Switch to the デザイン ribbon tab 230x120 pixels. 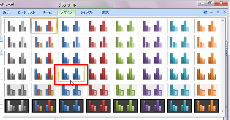[66, 13]
